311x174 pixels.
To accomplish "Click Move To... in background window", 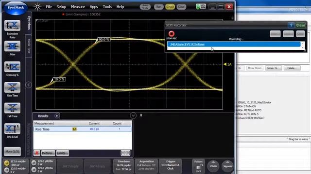I will [x=273, y=68].
